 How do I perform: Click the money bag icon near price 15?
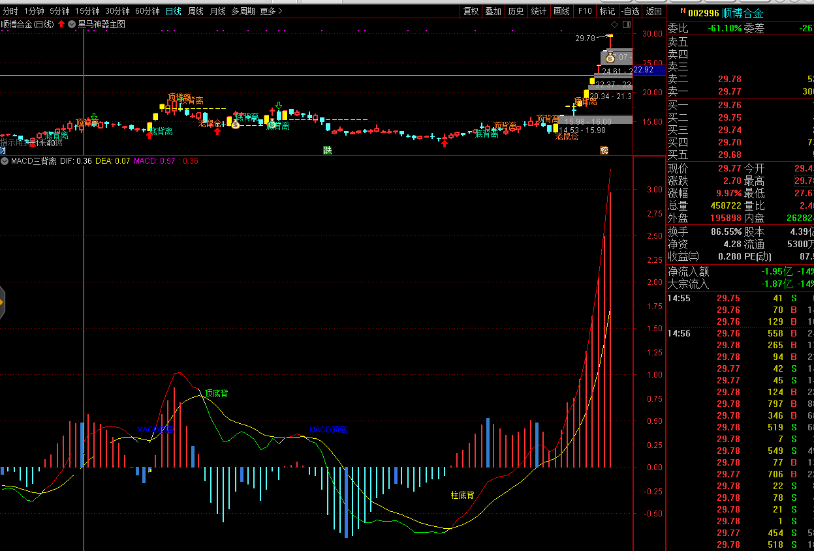(236, 124)
